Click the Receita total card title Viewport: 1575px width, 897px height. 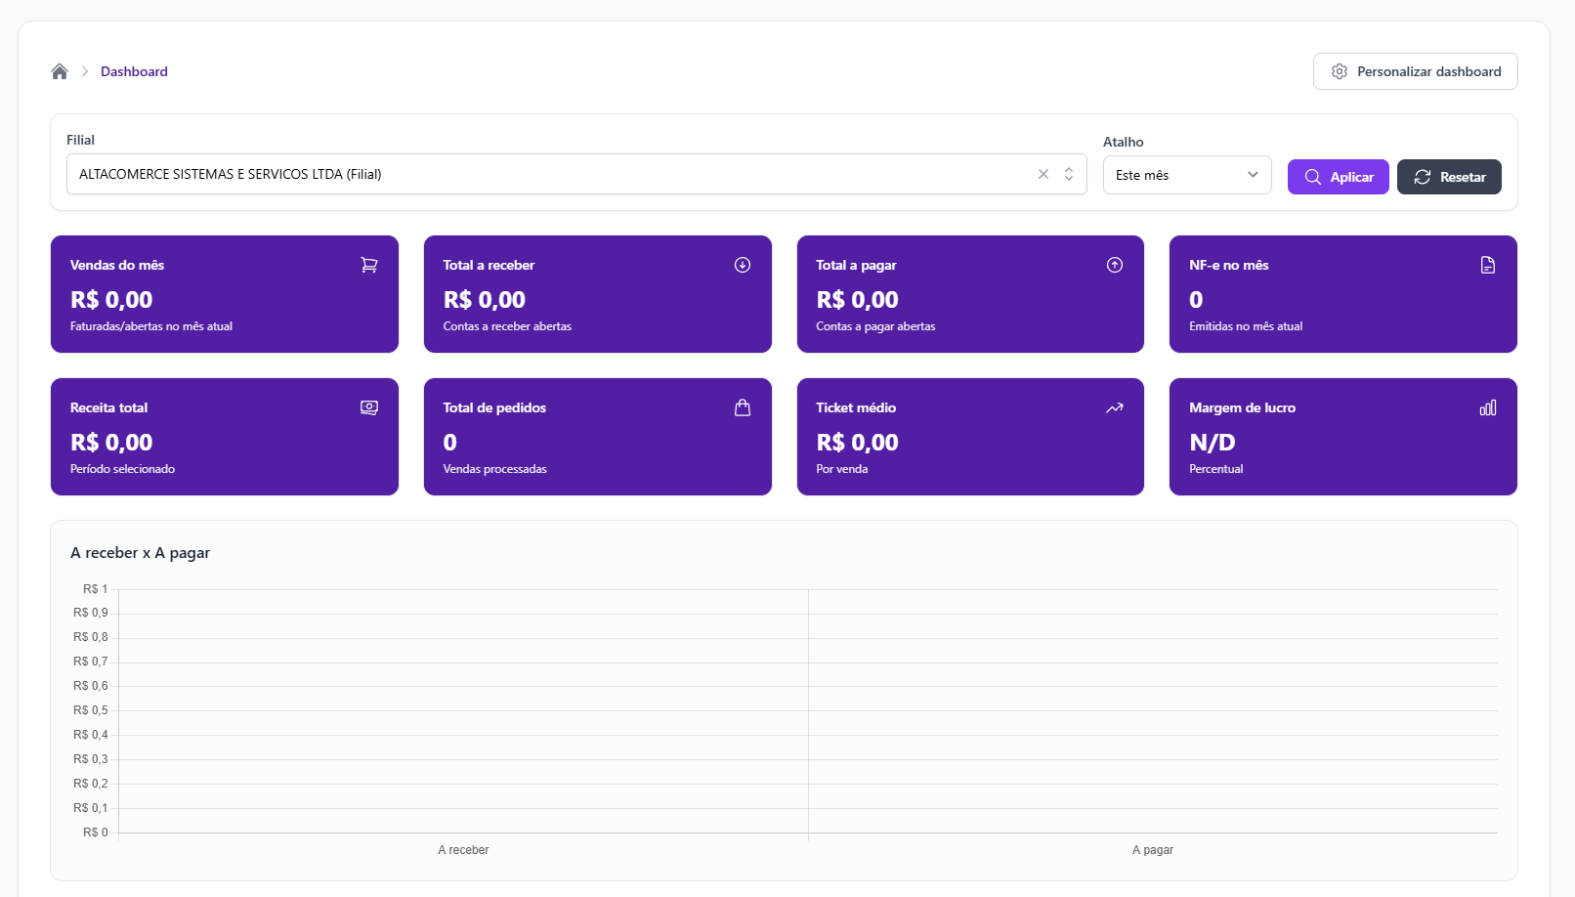point(108,407)
